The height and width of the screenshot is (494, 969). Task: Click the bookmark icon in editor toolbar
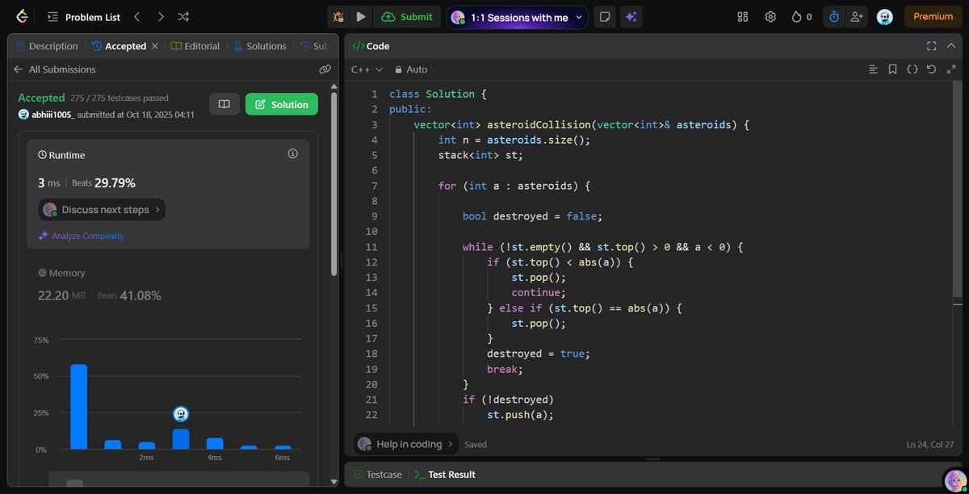click(x=892, y=69)
